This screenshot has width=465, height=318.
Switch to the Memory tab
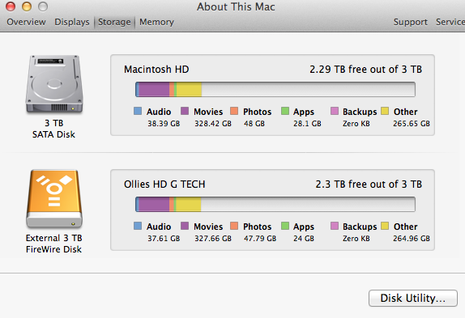click(156, 22)
